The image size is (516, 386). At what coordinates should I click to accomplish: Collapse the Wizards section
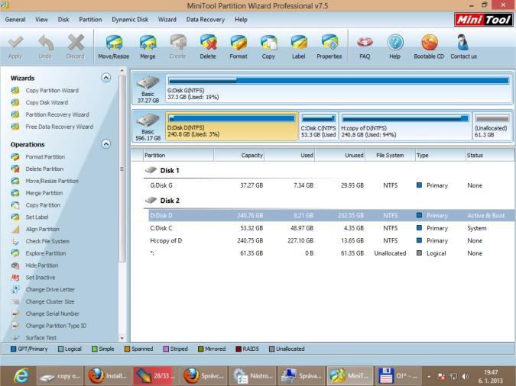[106, 78]
